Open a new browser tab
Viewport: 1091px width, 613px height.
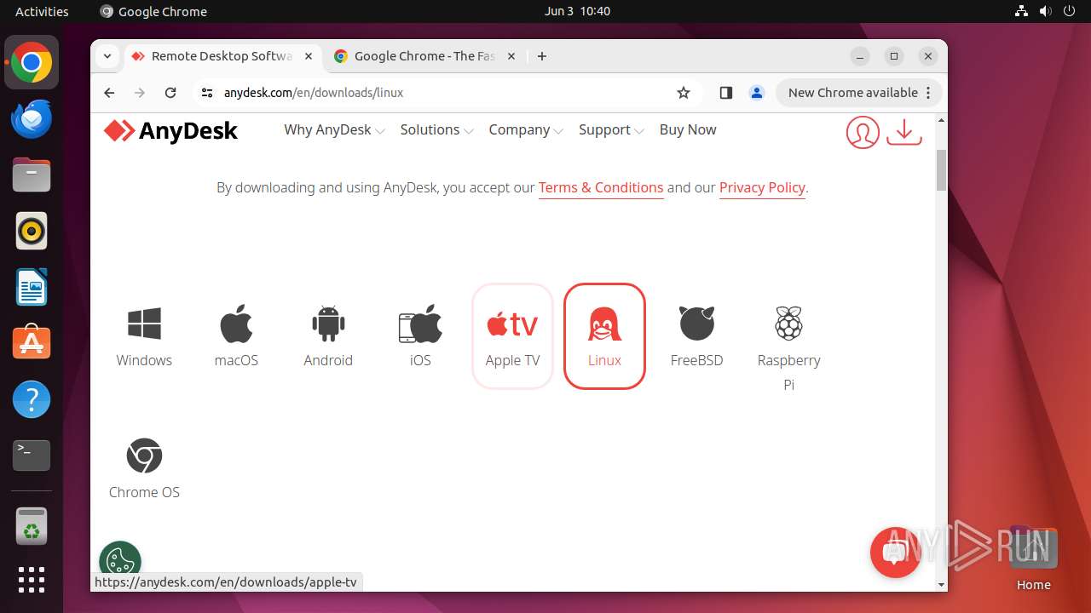(x=542, y=56)
